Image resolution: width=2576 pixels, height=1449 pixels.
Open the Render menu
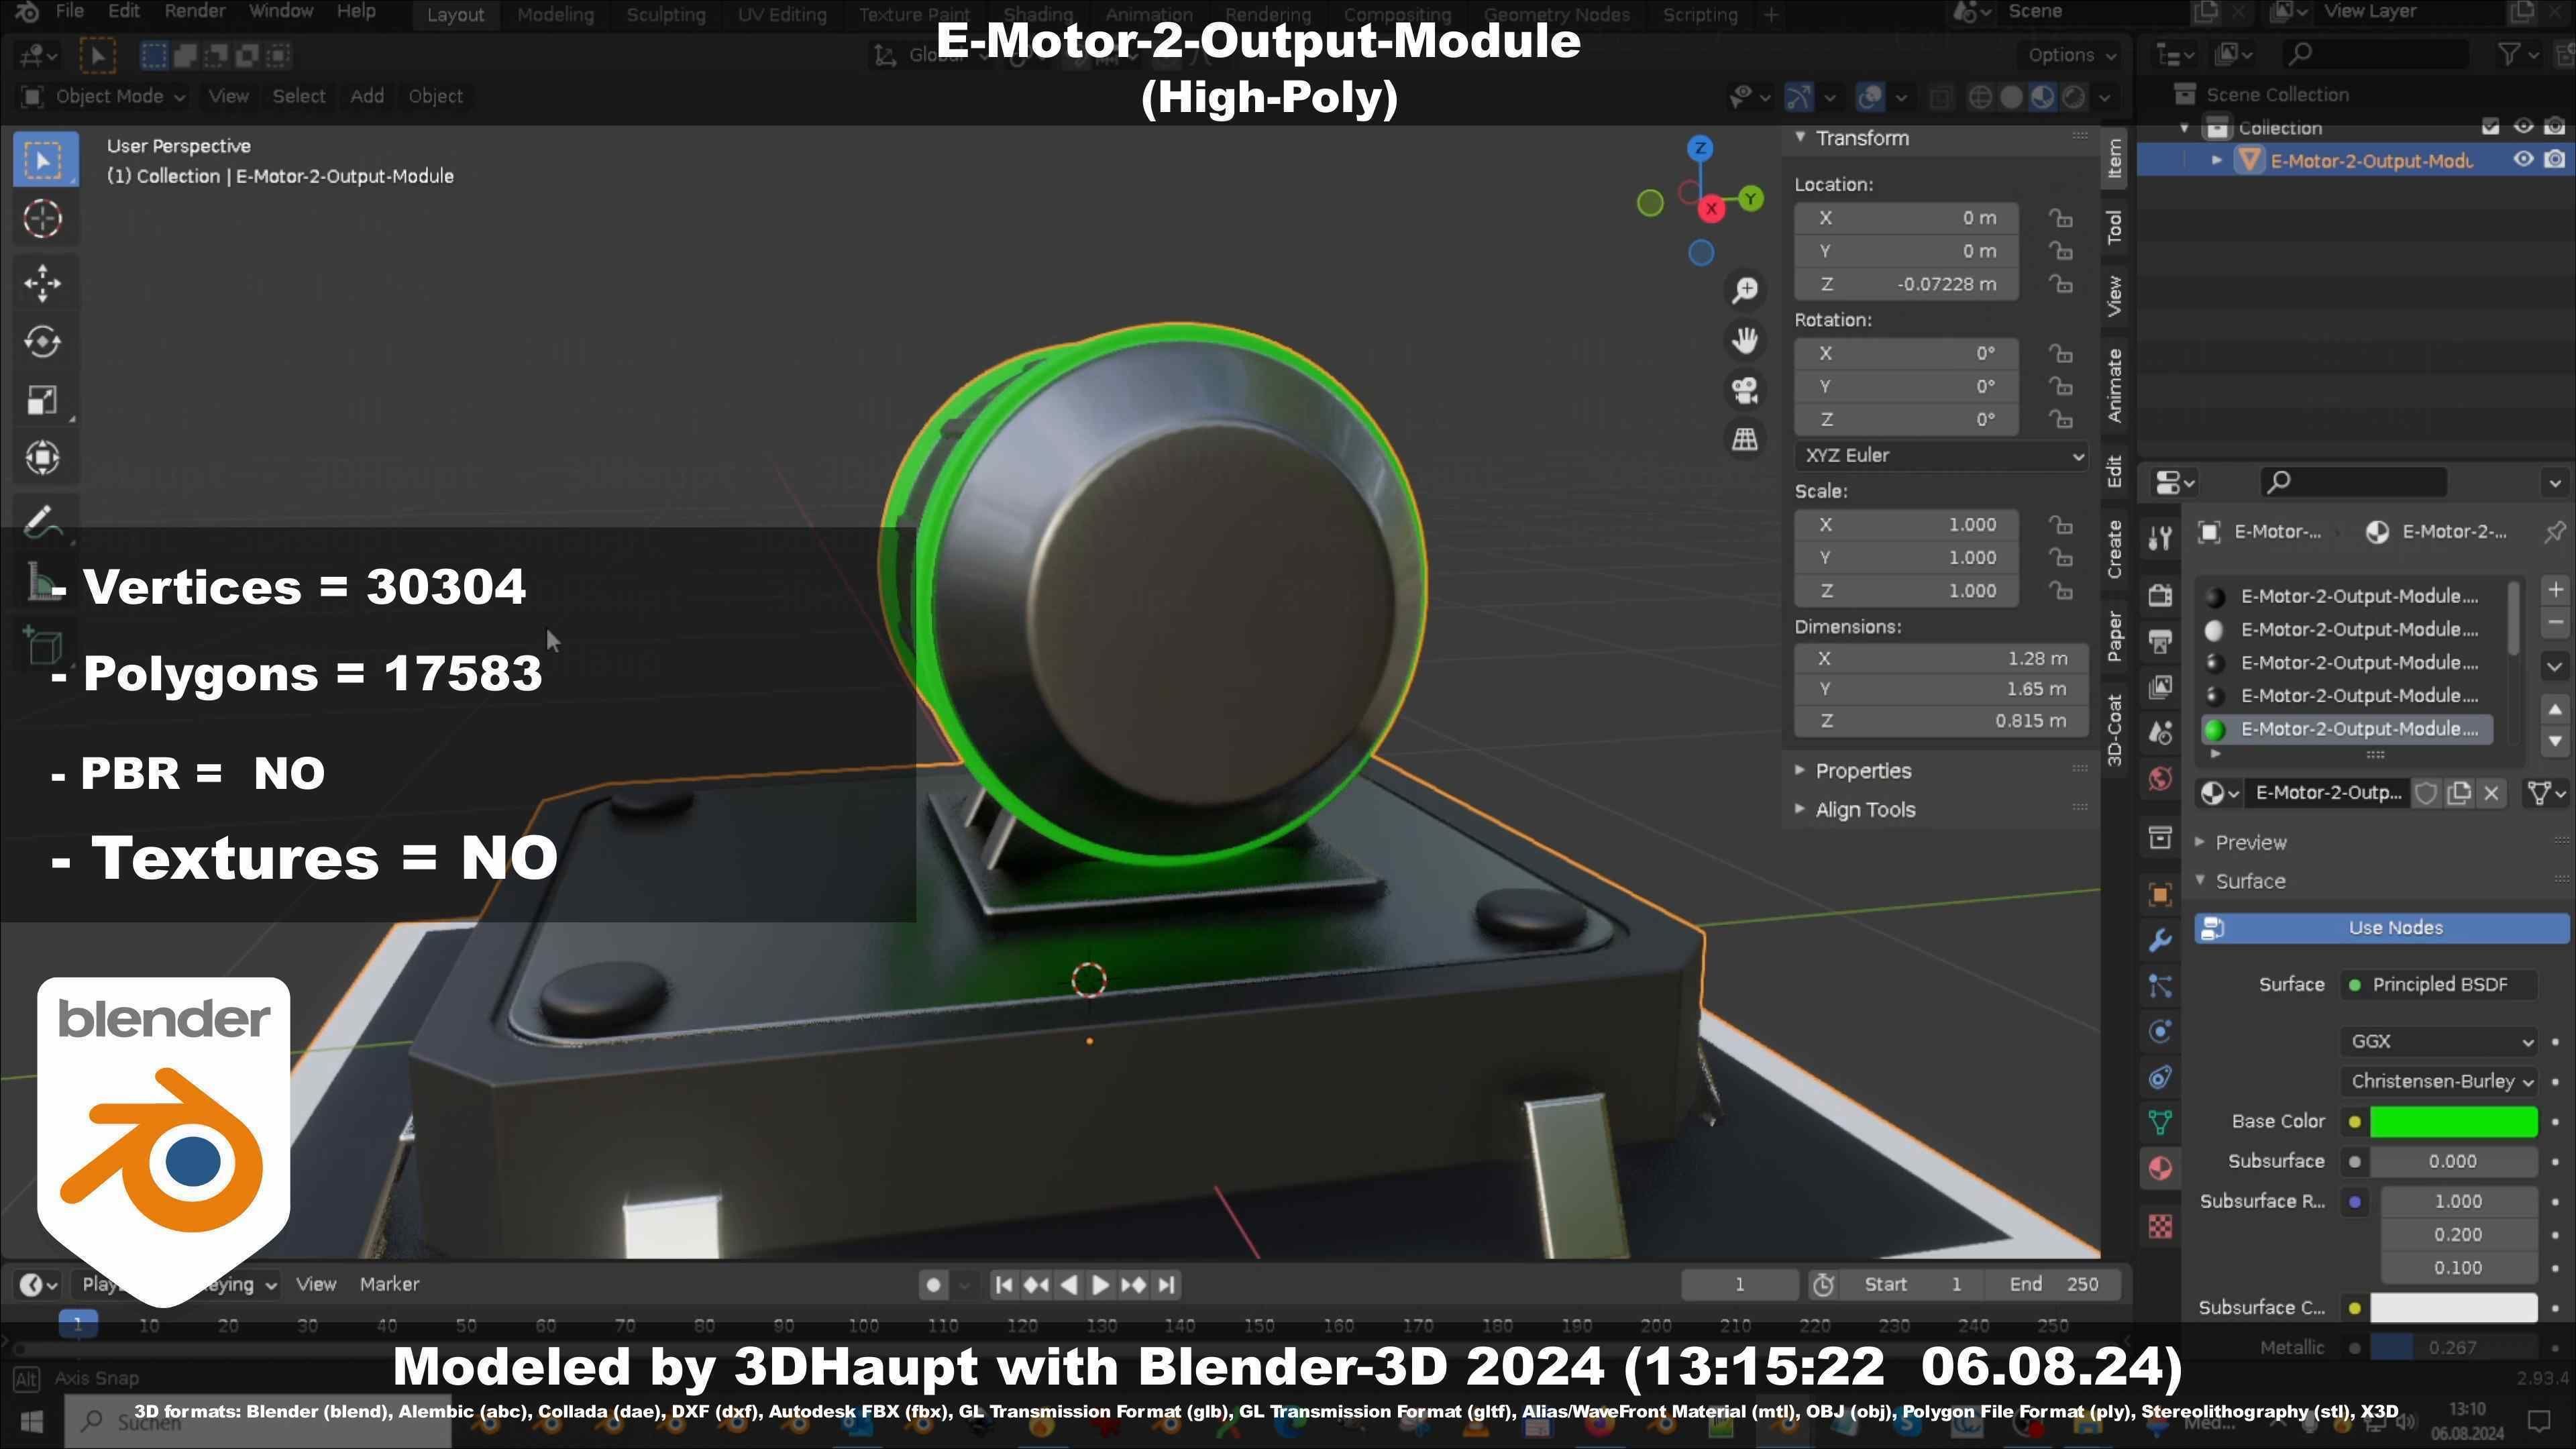point(194,12)
